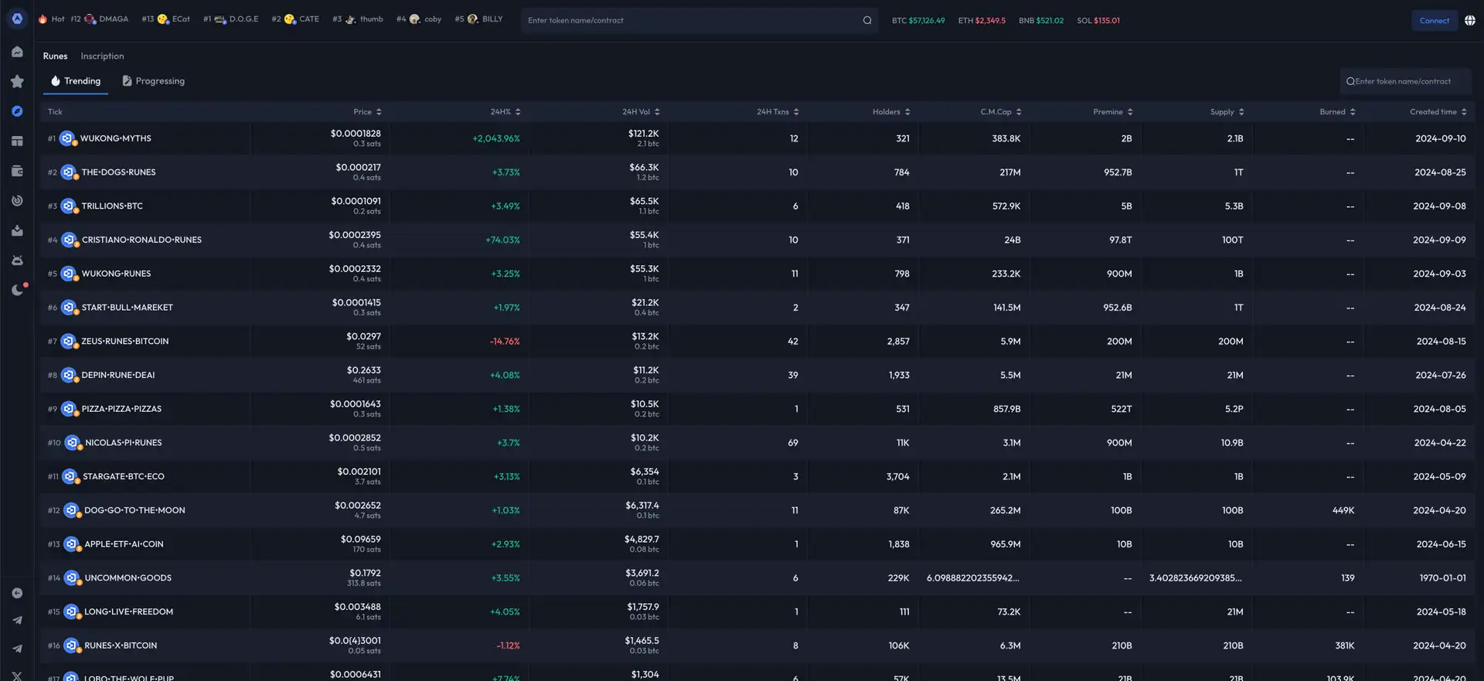This screenshot has width=1484, height=681.
Task: Click the globe language icon
Action: pos(1469,21)
